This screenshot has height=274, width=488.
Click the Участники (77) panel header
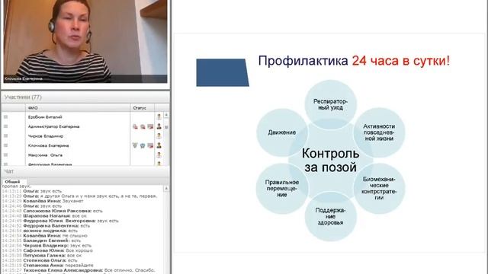[x=85, y=97]
